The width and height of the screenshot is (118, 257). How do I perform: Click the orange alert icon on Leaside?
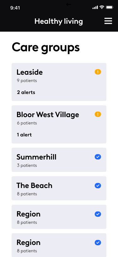tap(98, 72)
